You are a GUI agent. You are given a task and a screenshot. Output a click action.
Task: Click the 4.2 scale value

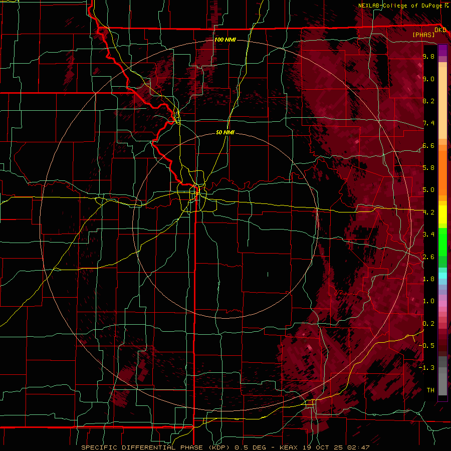(428, 212)
